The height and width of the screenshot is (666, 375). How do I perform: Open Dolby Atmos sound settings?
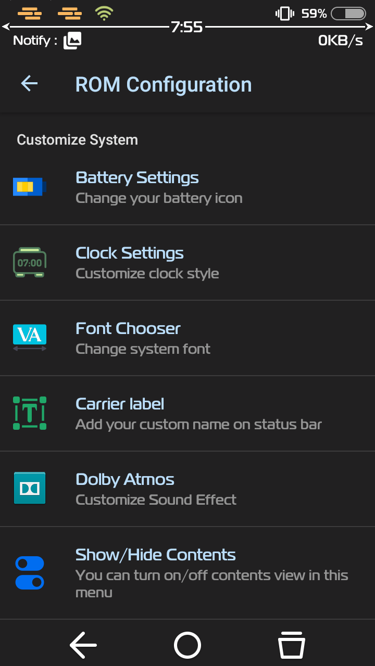point(125,480)
